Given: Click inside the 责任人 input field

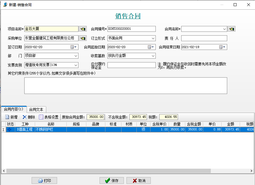Looking at the screenshot, I should (205, 38).
